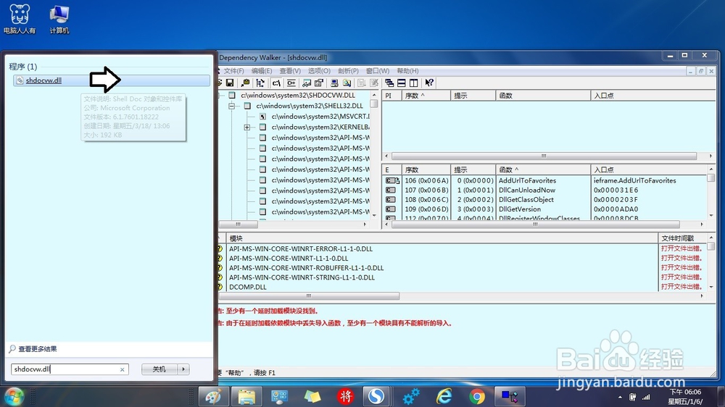Open 剖析(P) menu
The height and width of the screenshot is (407, 725).
point(348,71)
